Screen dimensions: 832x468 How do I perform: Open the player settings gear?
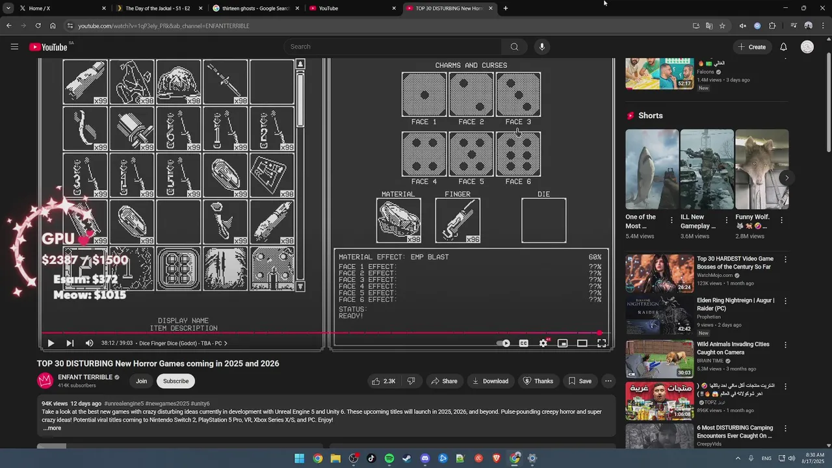tap(543, 343)
